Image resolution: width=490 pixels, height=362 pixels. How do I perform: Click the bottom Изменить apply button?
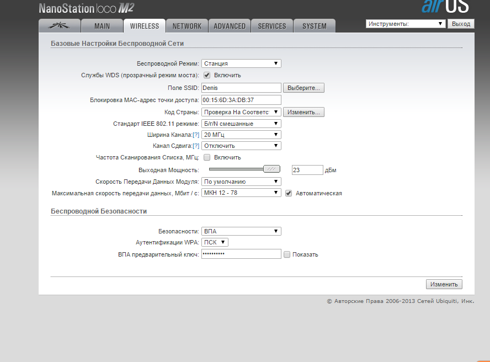point(444,284)
